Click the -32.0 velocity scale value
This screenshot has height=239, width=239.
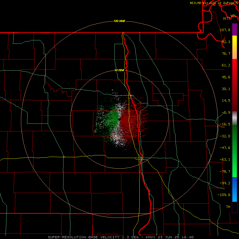pyautogui.click(x=225, y=136)
